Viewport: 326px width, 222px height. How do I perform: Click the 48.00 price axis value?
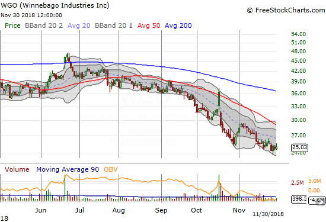pyautogui.click(x=299, y=52)
